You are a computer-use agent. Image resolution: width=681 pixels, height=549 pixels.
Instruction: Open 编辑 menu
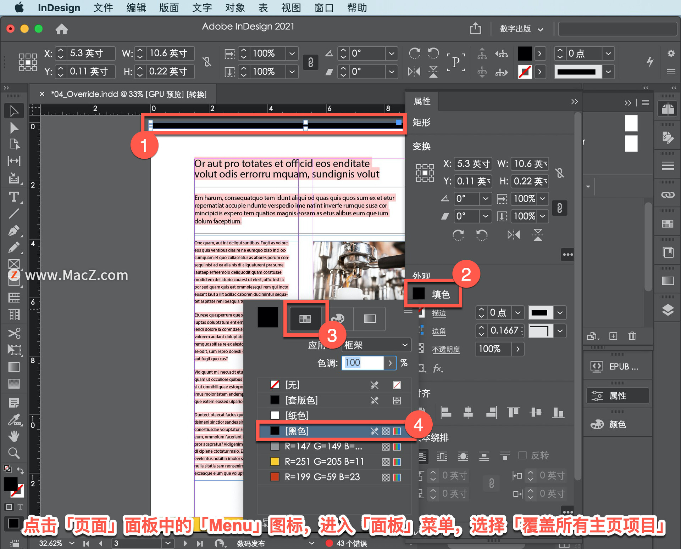click(x=136, y=8)
